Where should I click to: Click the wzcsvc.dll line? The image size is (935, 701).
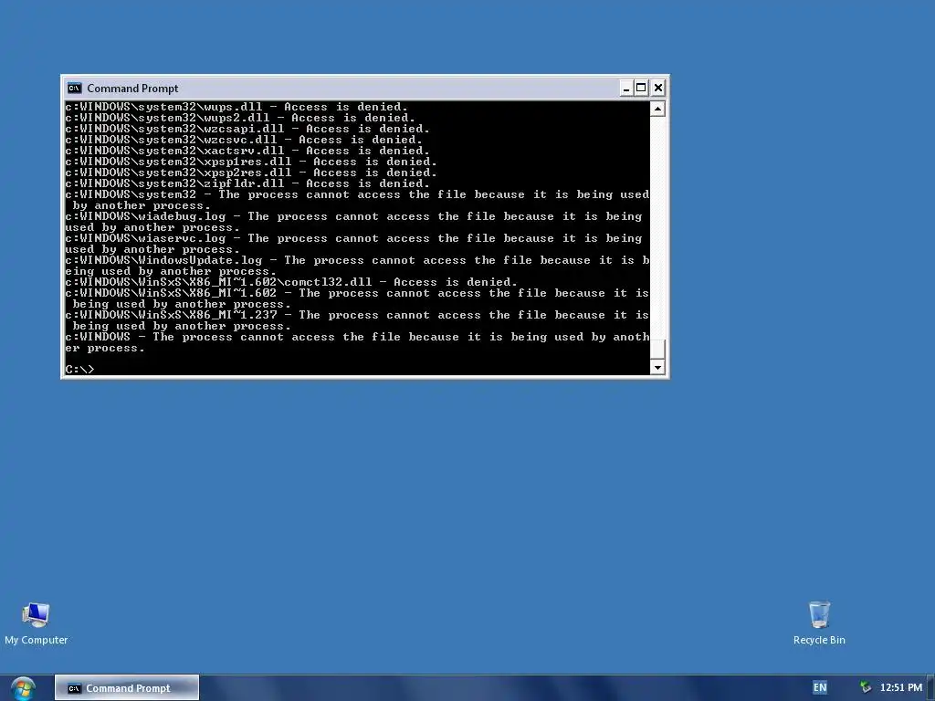pos(244,140)
